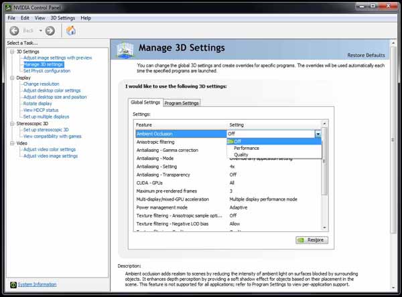Click the NVIDIA Control Panel title icon
Image resolution: width=402 pixels, height=297 pixels.
click(x=9, y=7)
